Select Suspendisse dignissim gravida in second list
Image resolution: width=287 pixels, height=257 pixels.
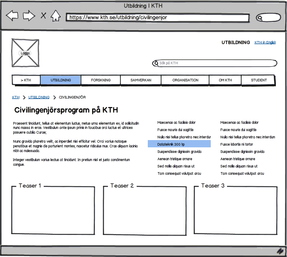tap(242, 152)
